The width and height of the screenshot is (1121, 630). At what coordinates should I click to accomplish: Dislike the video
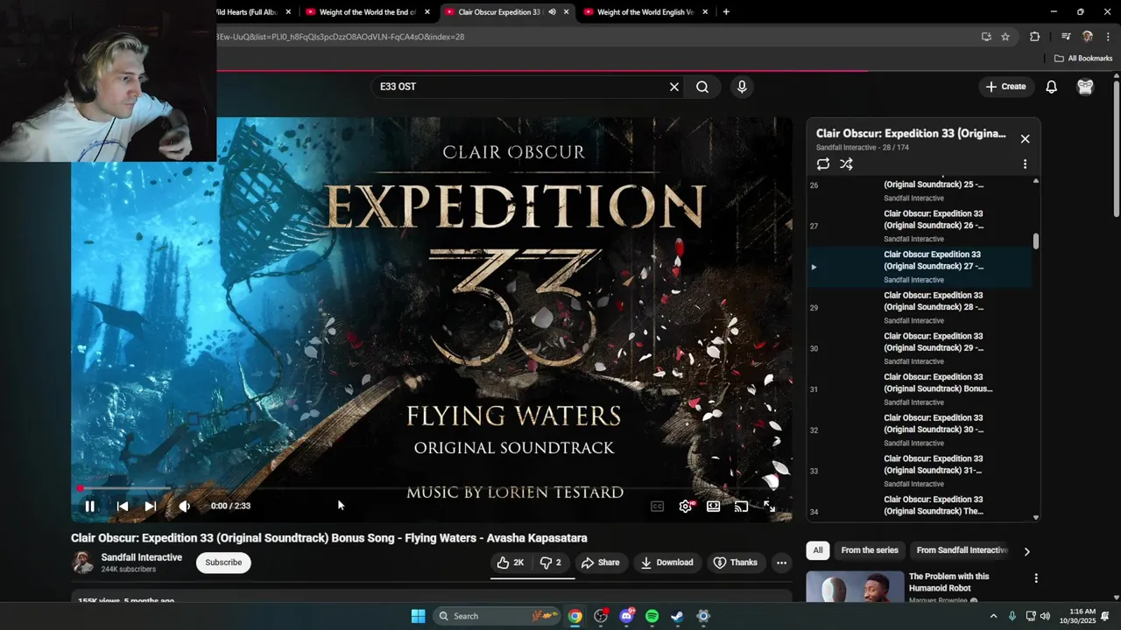551,563
